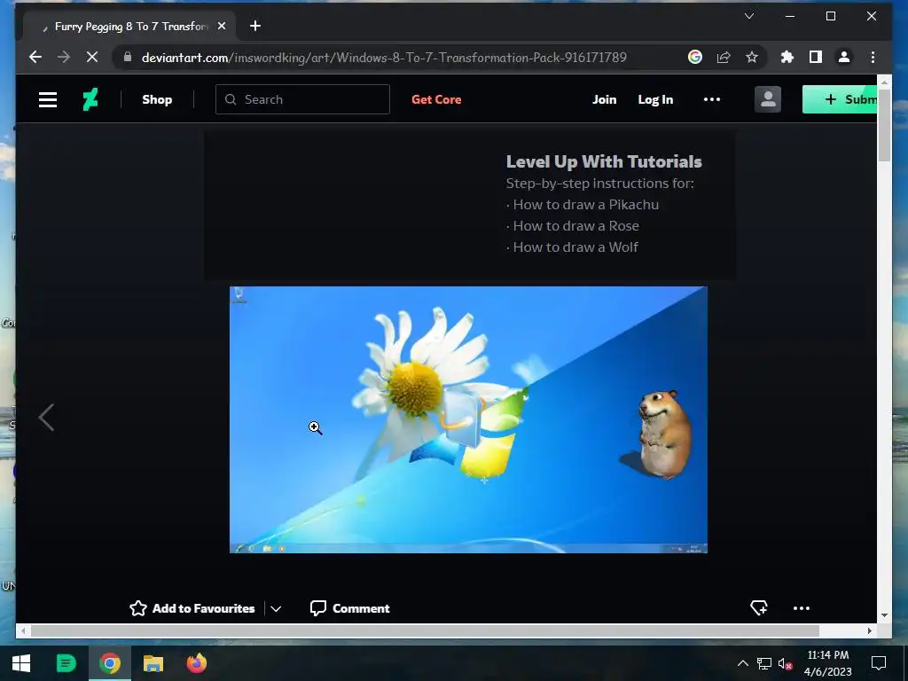Click the Join link

604,99
